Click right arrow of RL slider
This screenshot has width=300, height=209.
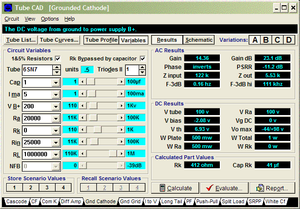pyautogui.click(x=121, y=153)
